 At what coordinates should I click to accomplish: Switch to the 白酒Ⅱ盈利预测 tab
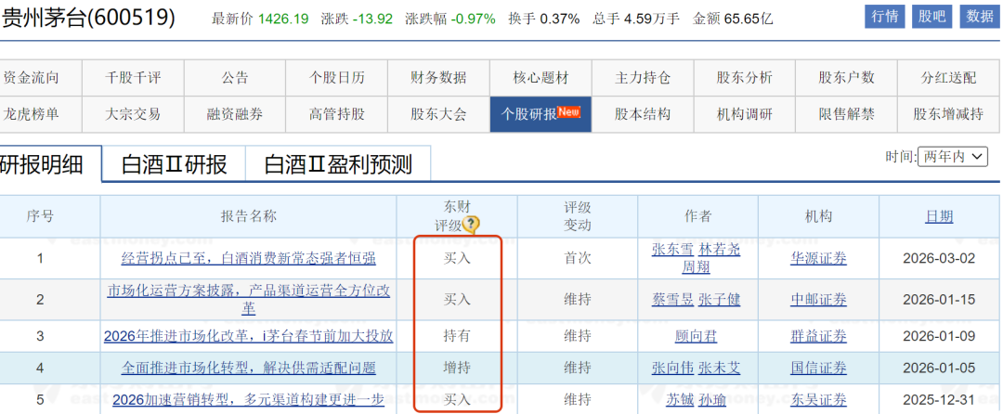338,164
